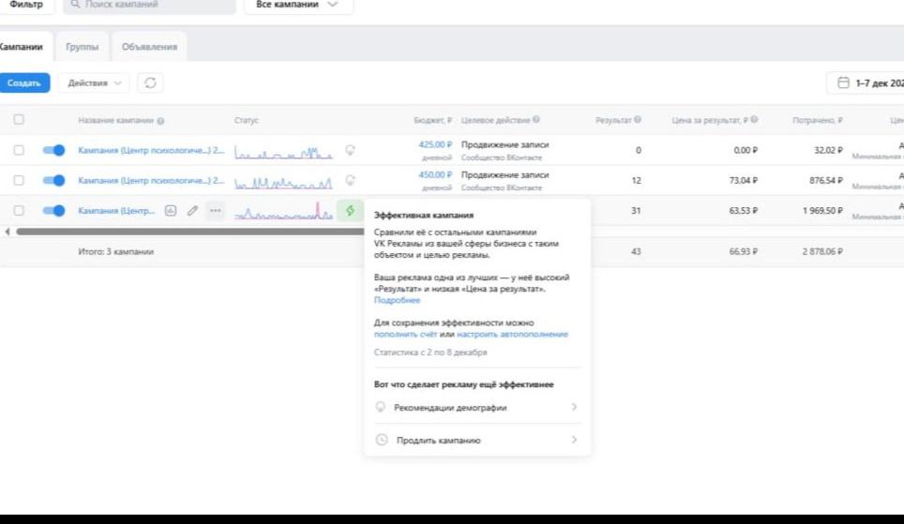904x524 pixels.
Task: Click the refresh campaigns icon
Action: [x=150, y=83]
